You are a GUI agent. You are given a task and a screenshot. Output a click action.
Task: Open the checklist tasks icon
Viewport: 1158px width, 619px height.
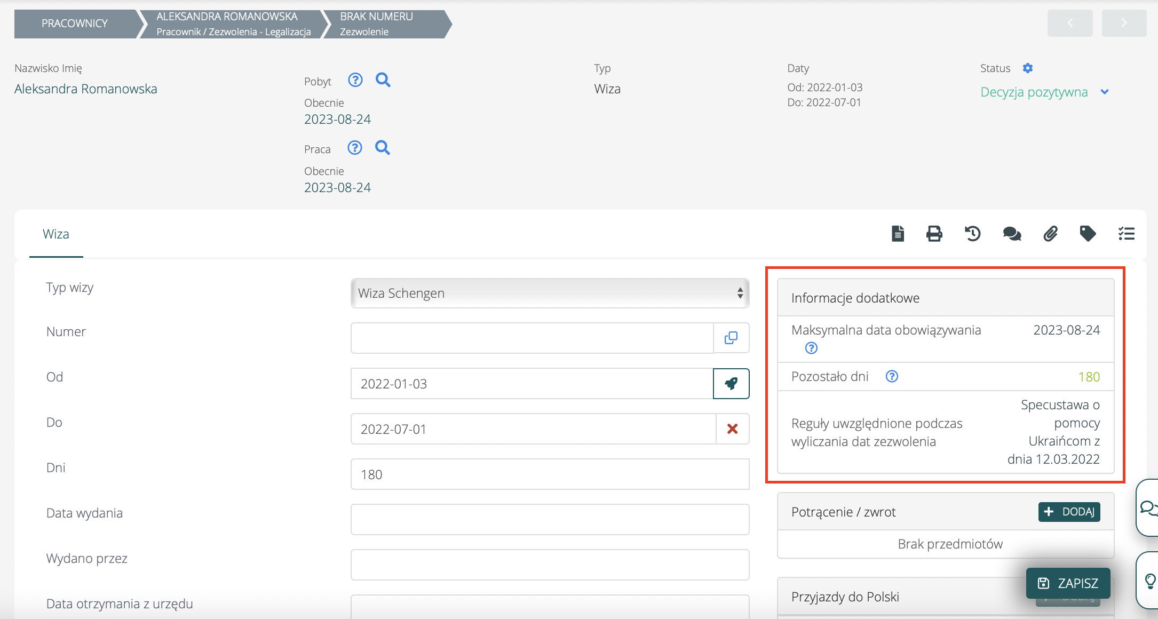(1126, 234)
